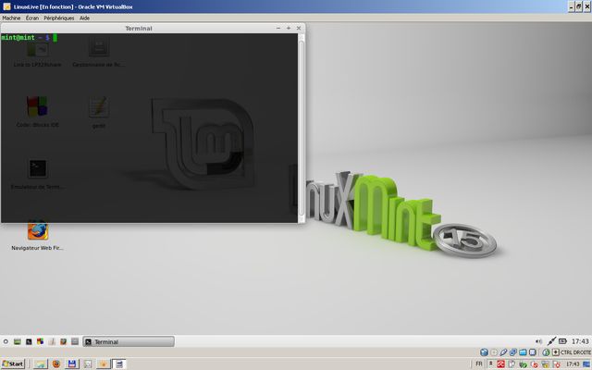
Task: Click the VirtualBox optical disc status icon
Action: pos(494,352)
